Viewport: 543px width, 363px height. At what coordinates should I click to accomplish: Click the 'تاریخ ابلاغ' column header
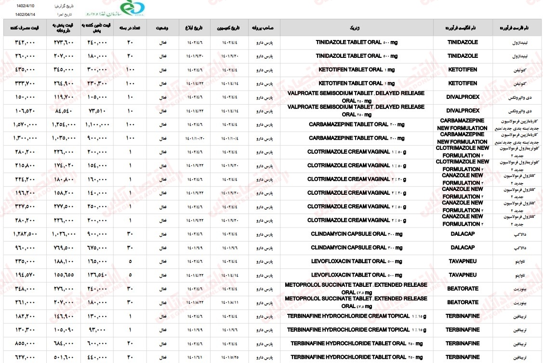click(x=195, y=28)
